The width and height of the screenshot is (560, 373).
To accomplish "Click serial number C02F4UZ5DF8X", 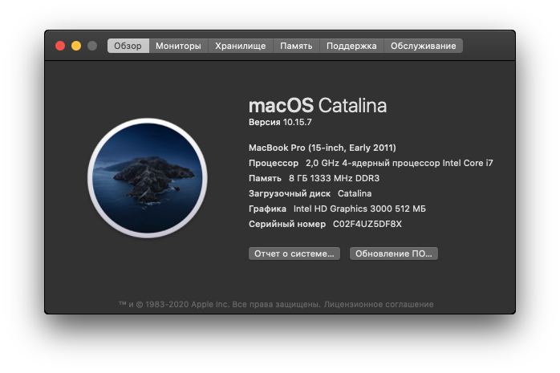I will click(367, 224).
